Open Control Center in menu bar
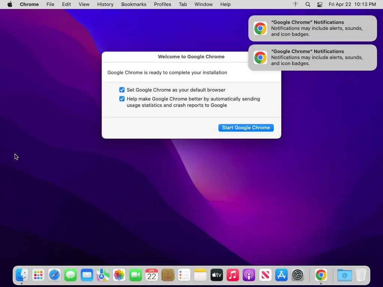Image resolution: width=383 pixels, height=287 pixels. point(320,4)
